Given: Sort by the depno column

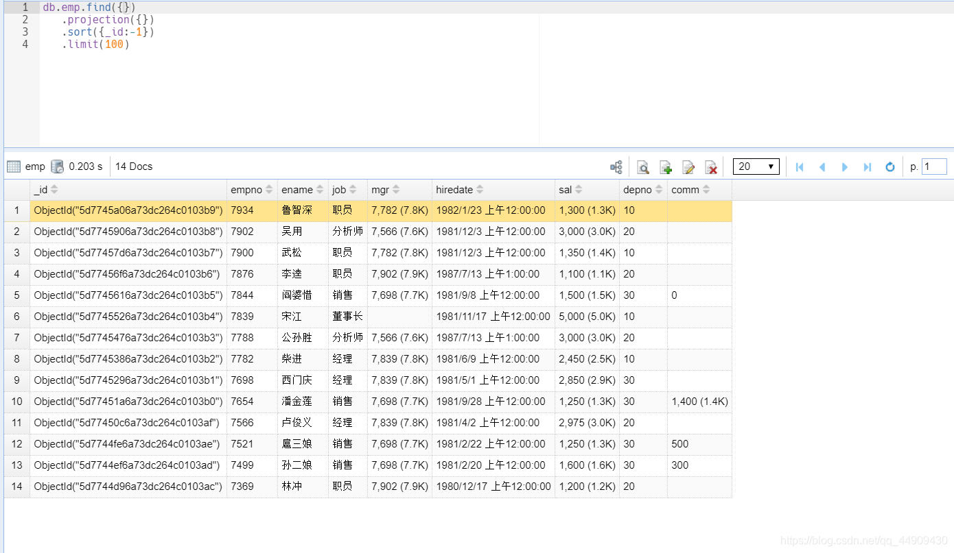Looking at the screenshot, I should tap(644, 190).
